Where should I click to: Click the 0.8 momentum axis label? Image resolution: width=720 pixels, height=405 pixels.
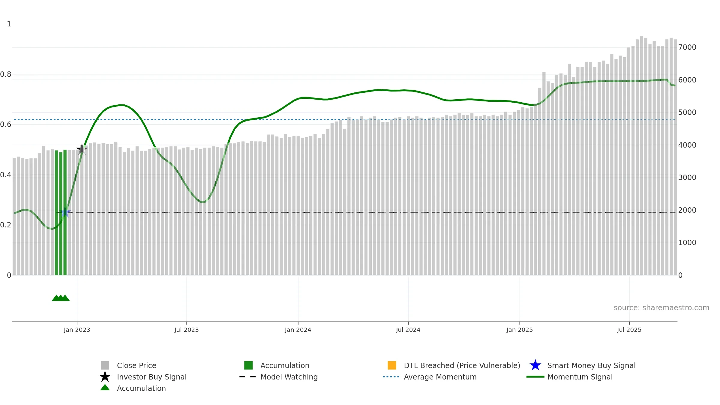click(6, 74)
